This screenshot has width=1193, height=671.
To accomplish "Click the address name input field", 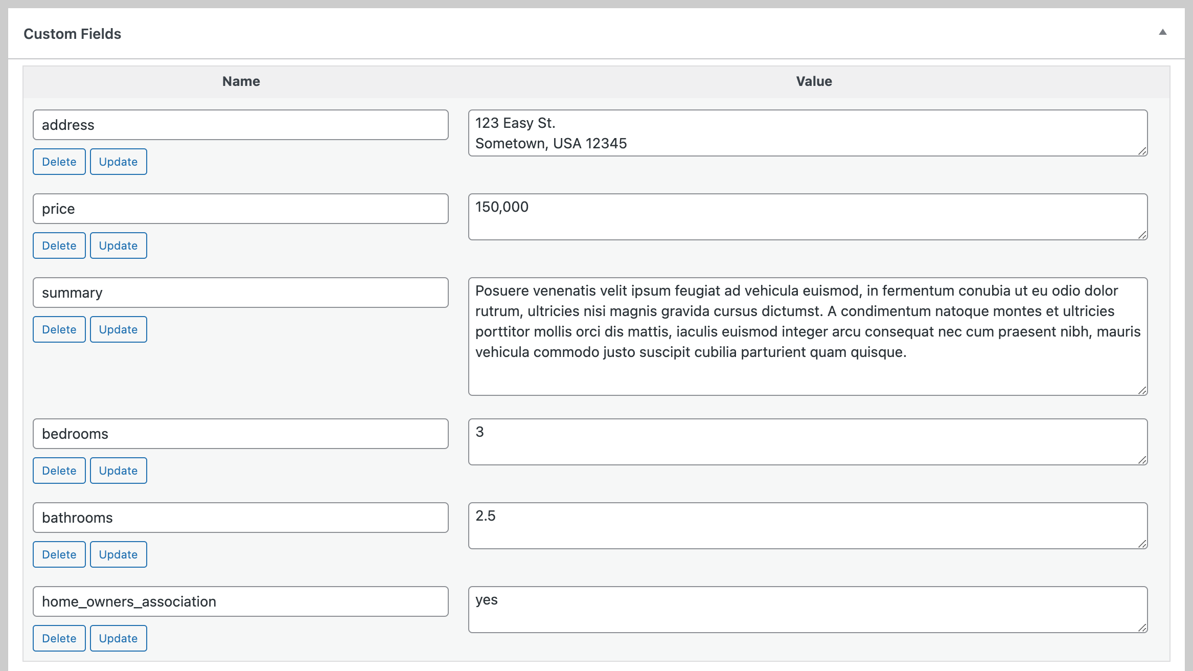I will (240, 125).
